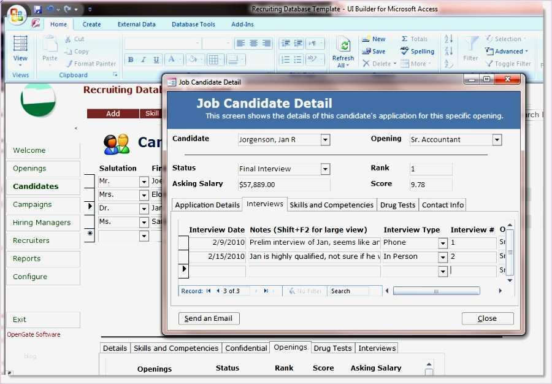Open Salutation dropdown for Mrs. row
552x384 pixels.
[x=144, y=195]
